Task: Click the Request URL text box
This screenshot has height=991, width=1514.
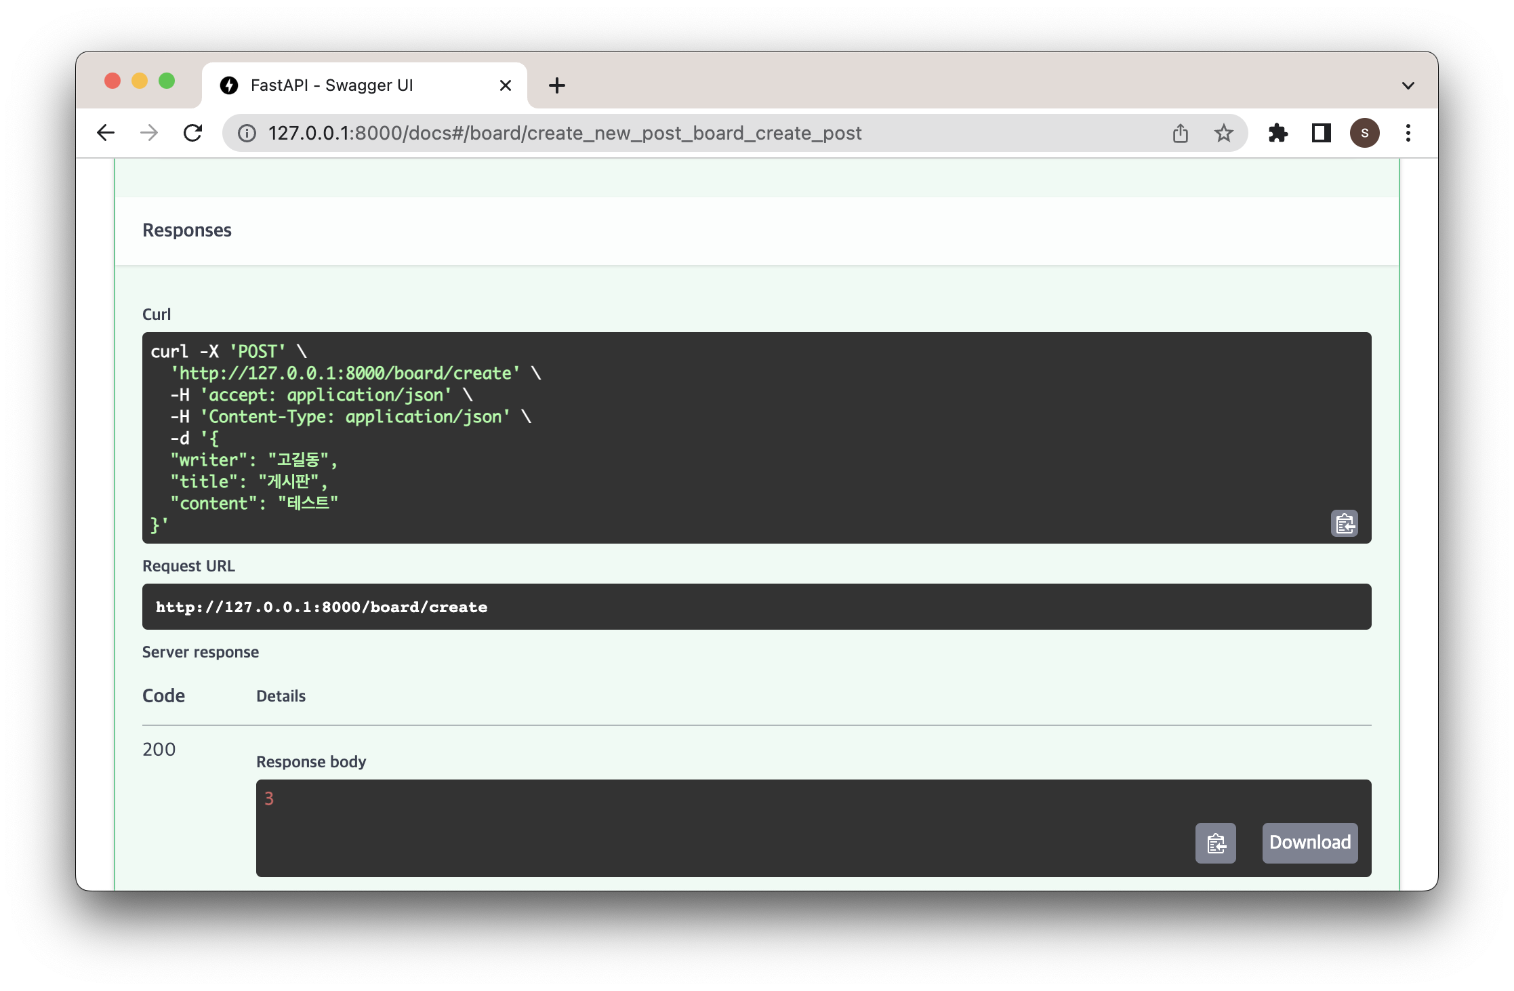Action: 756,607
